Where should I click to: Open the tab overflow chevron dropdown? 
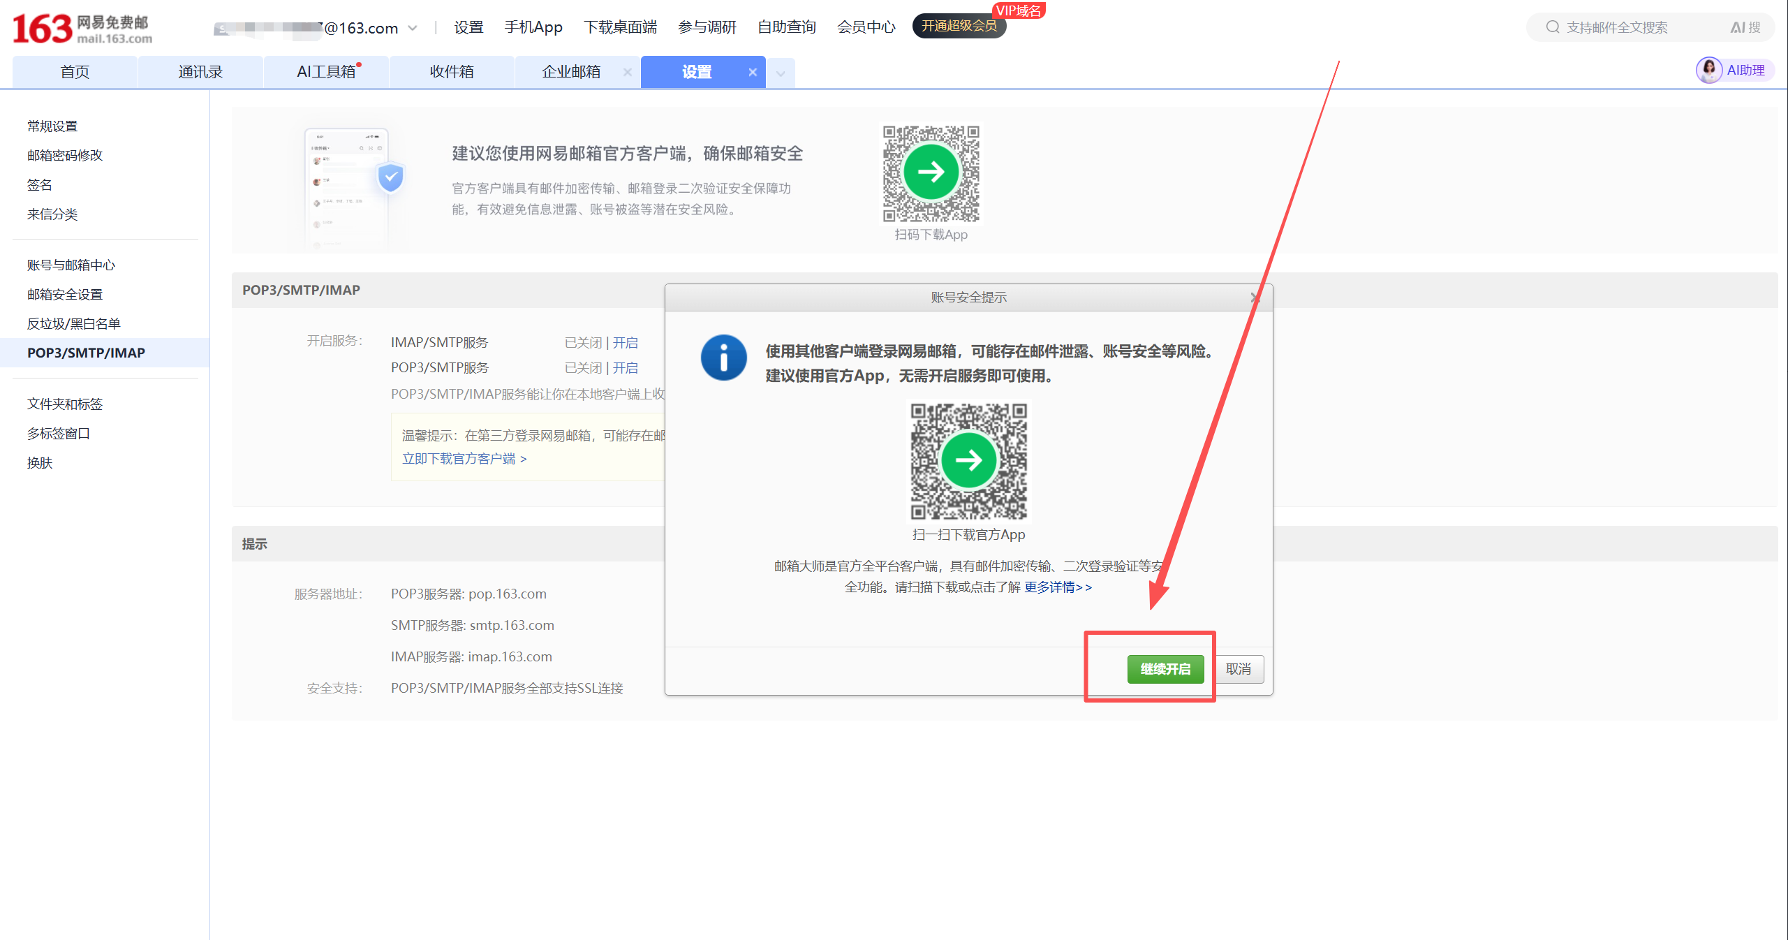(780, 73)
